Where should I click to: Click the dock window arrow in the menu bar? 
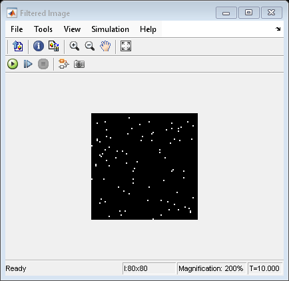[278, 29]
